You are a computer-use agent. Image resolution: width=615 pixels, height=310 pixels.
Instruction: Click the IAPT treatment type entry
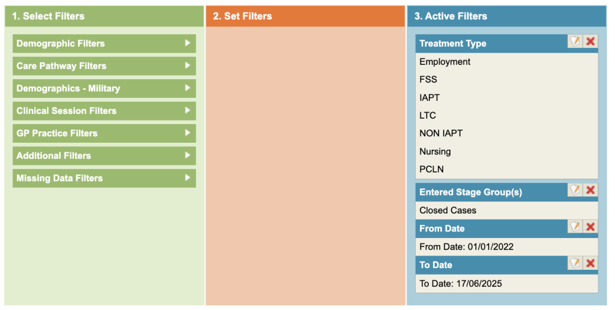430,98
